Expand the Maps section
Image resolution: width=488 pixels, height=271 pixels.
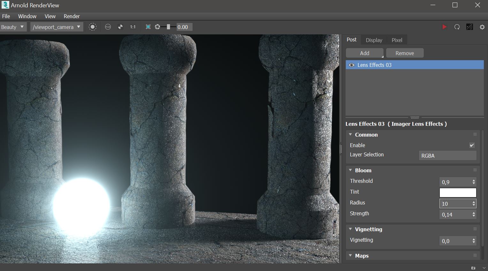(350, 255)
